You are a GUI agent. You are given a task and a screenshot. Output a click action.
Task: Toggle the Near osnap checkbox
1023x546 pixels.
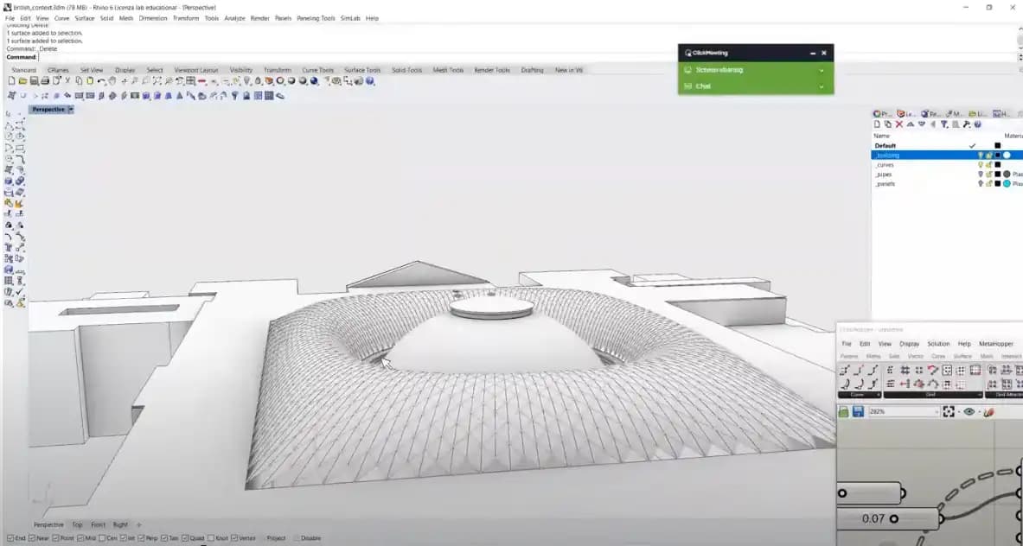tap(32, 538)
